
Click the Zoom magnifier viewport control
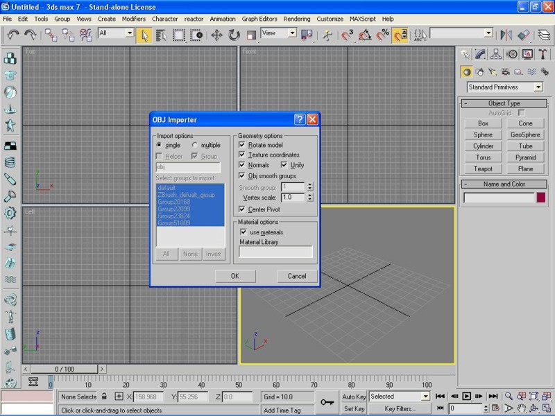click(x=509, y=396)
